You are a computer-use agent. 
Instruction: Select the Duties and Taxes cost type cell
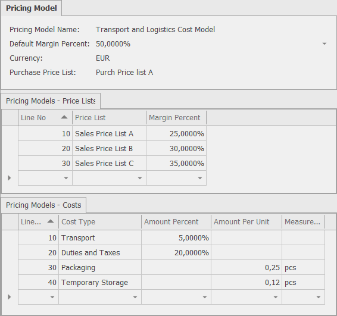(x=100, y=253)
